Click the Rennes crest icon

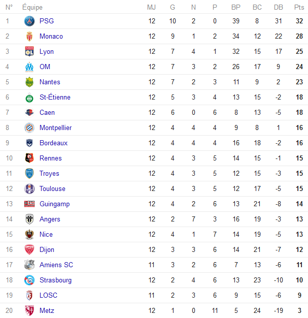click(x=29, y=158)
